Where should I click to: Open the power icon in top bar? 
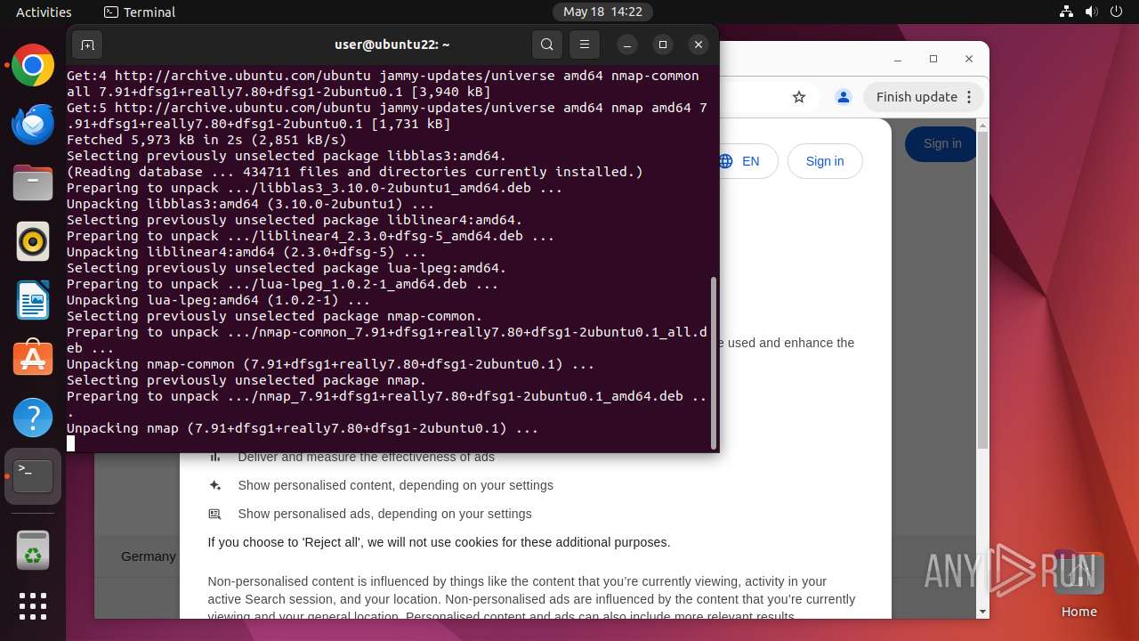click(1117, 12)
